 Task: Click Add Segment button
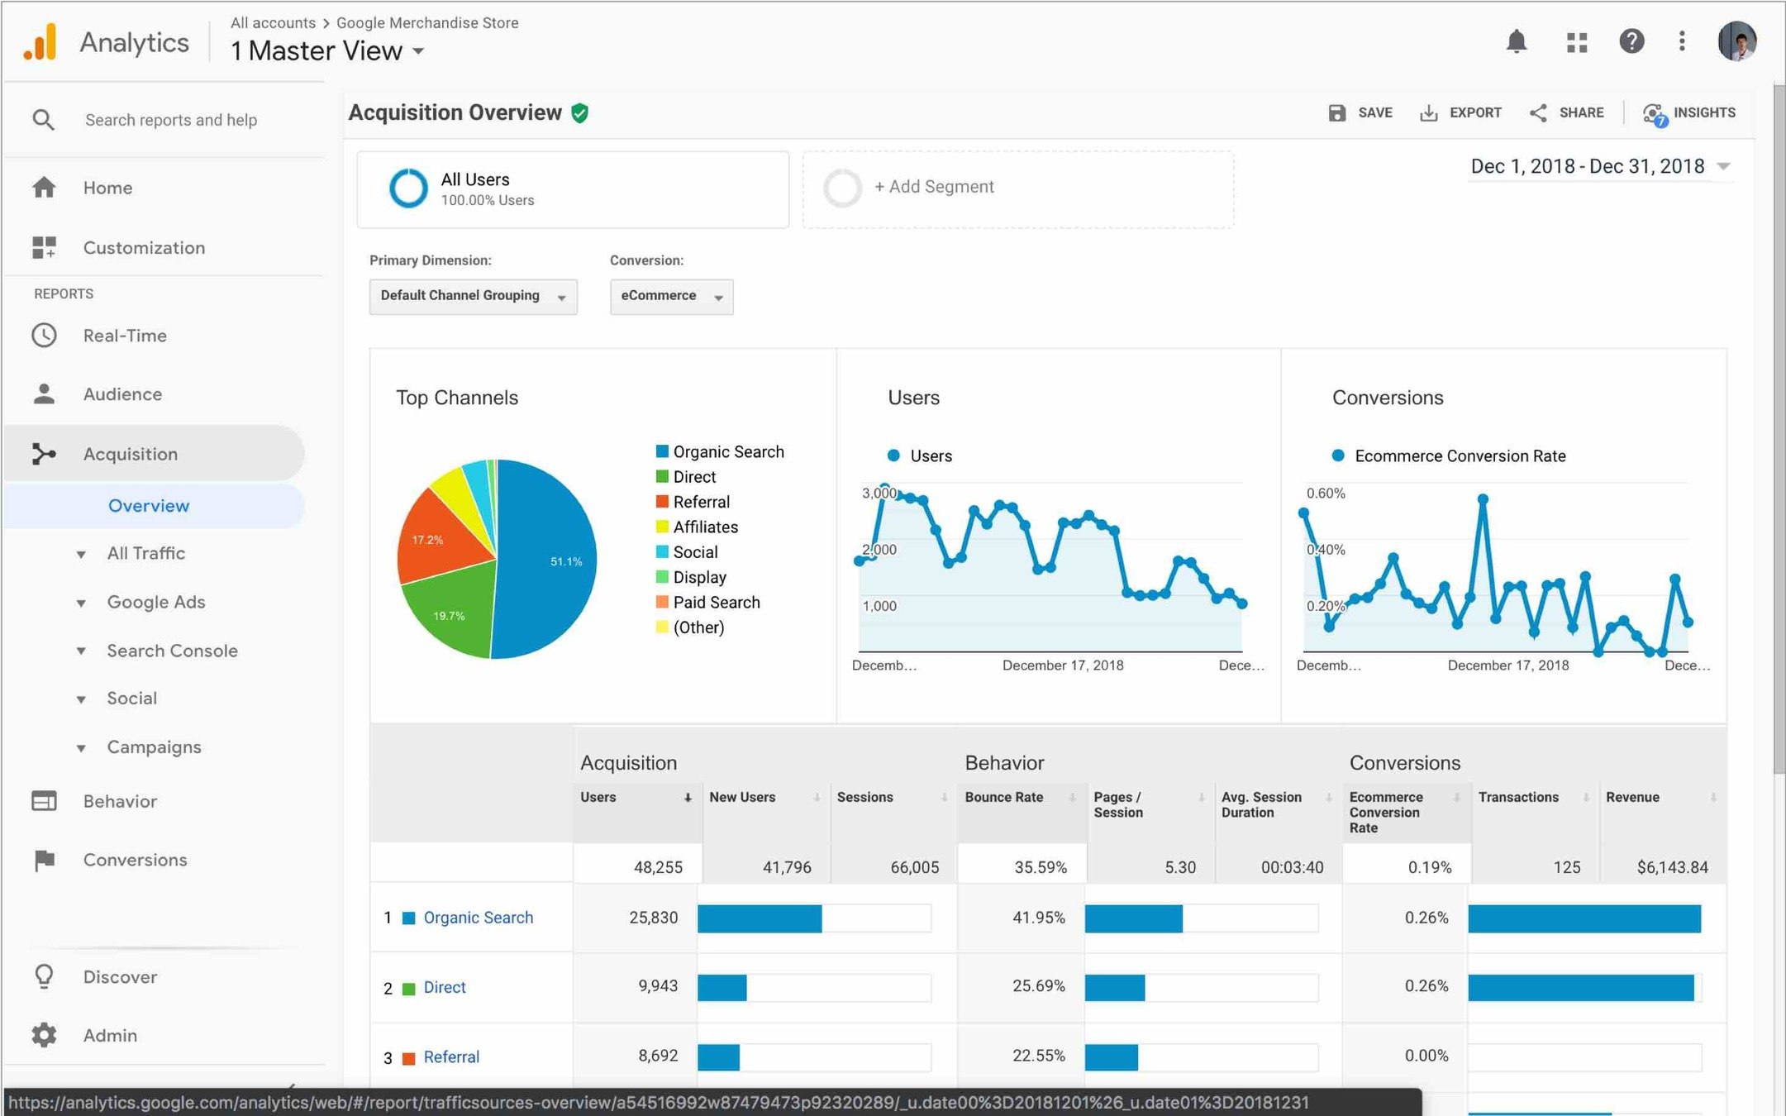(x=934, y=187)
